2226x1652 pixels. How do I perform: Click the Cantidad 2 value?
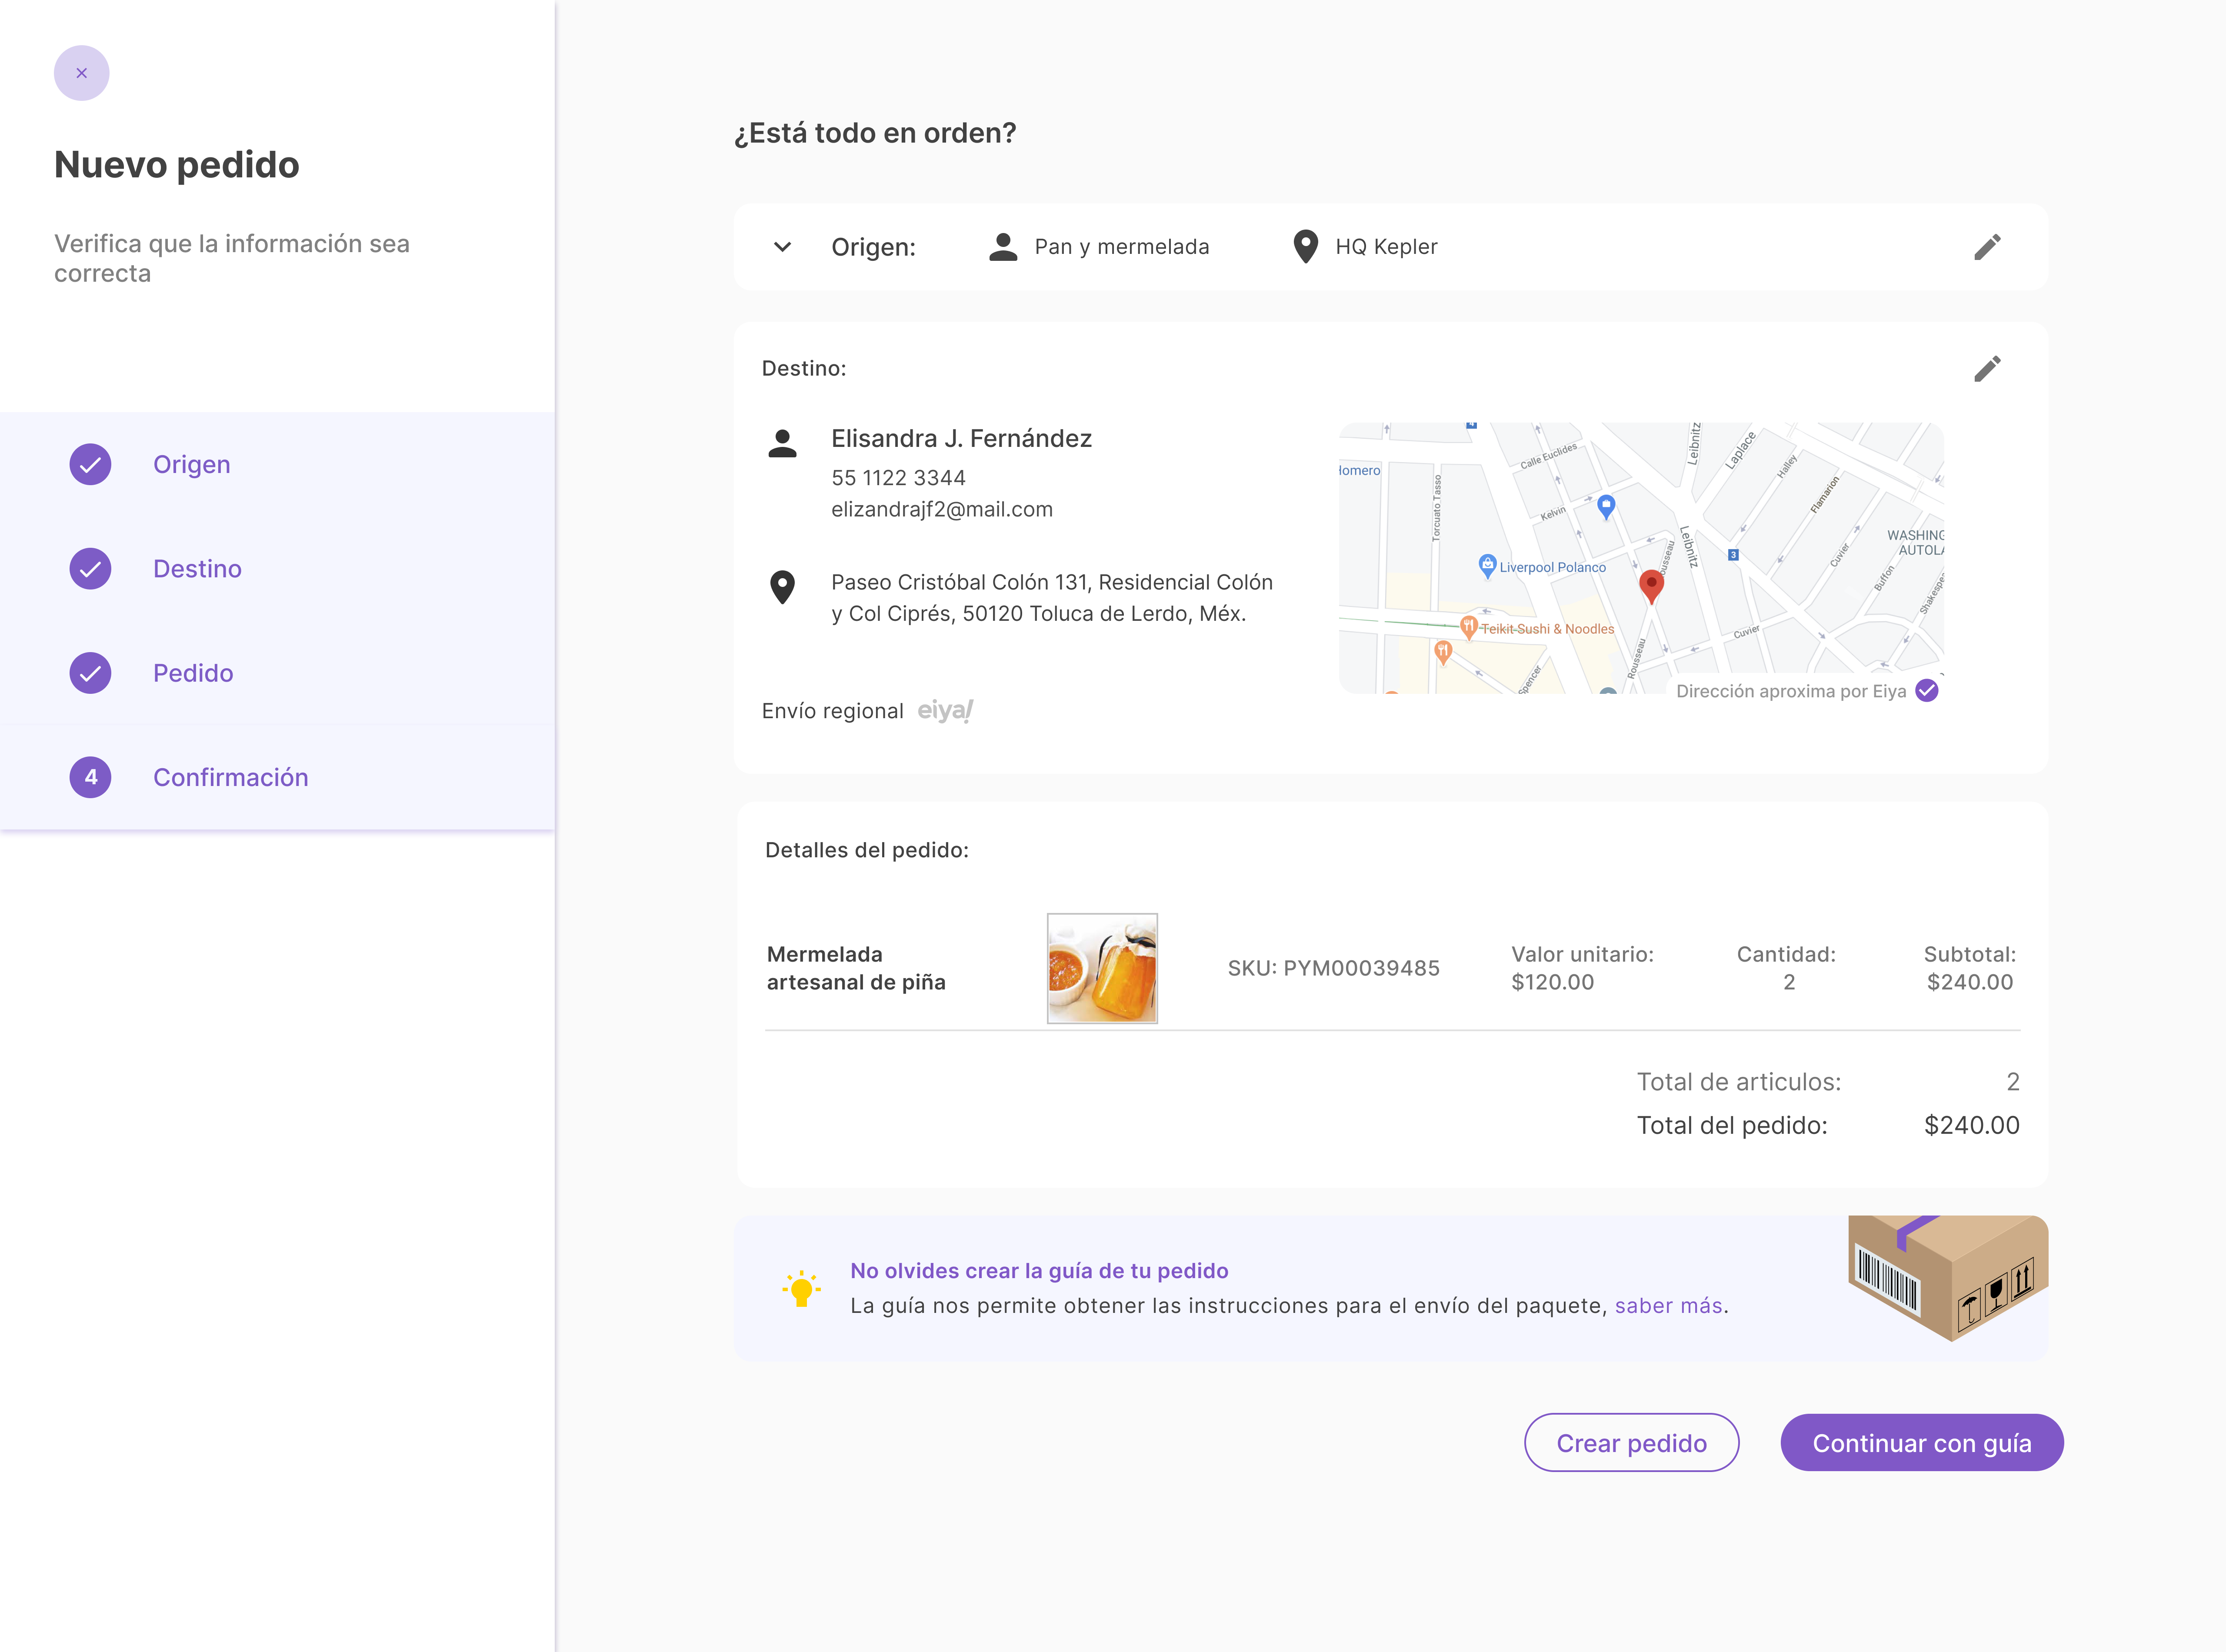click(x=1789, y=982)
